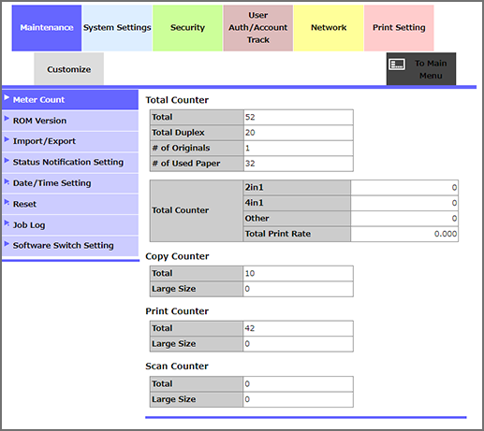Click the Total Counter total value field
Viewport: 484px width, 431px height.
[299, 117]
